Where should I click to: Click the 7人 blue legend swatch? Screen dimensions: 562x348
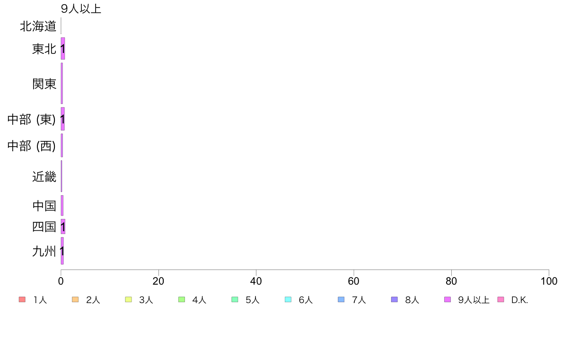[x=341, y=300]
